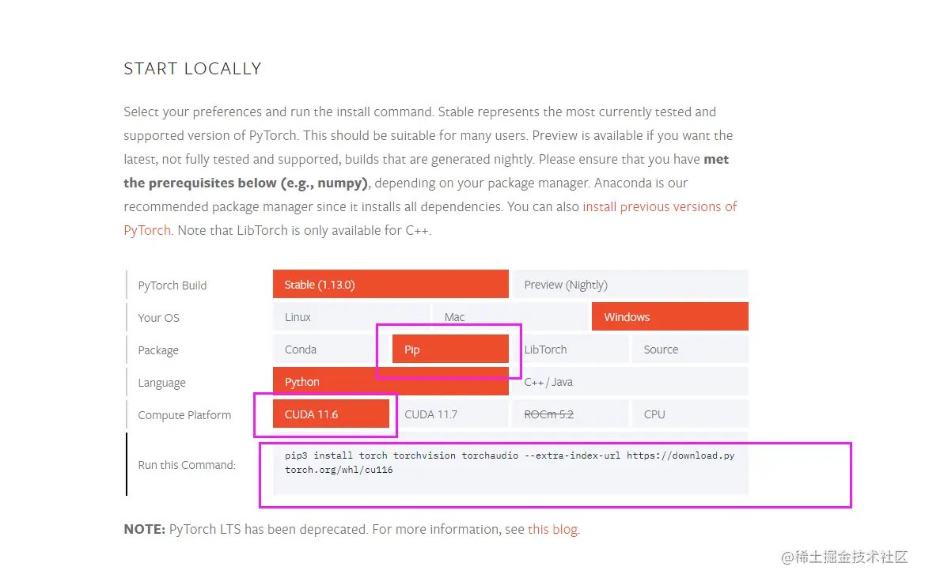Image resolution: width=925 pixels, height=582 pixels.
Task: Choose Pip package option
Action: (x=451, y=349)
